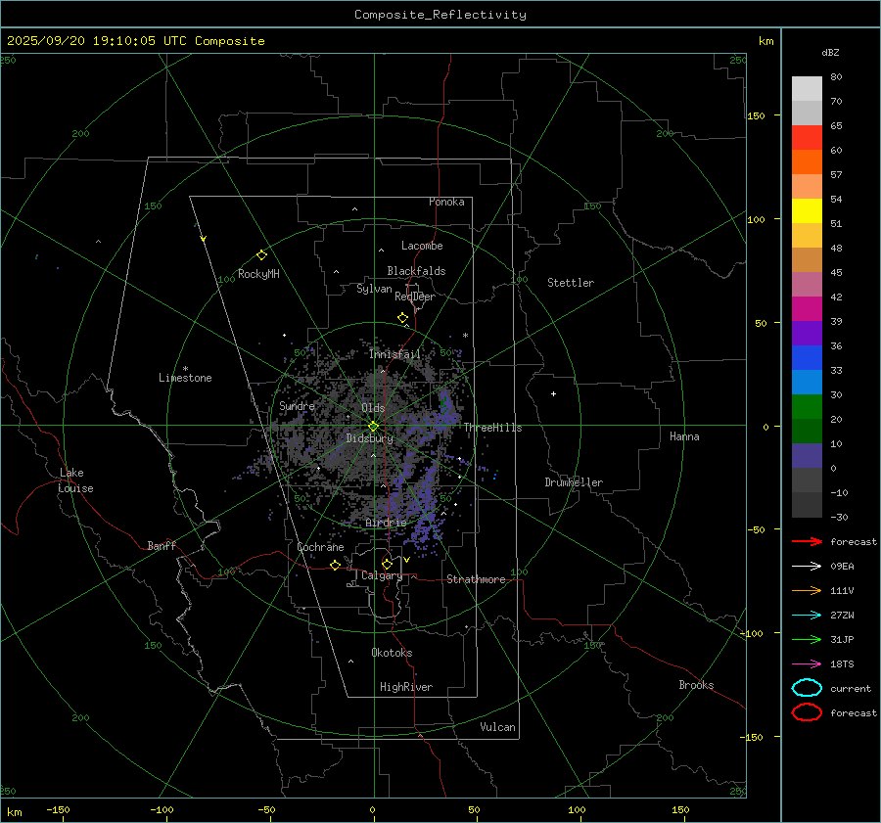Viewport: 881px width, 823px height.
Task: Click the Stettler town label
Action: [x=571, y=283]
